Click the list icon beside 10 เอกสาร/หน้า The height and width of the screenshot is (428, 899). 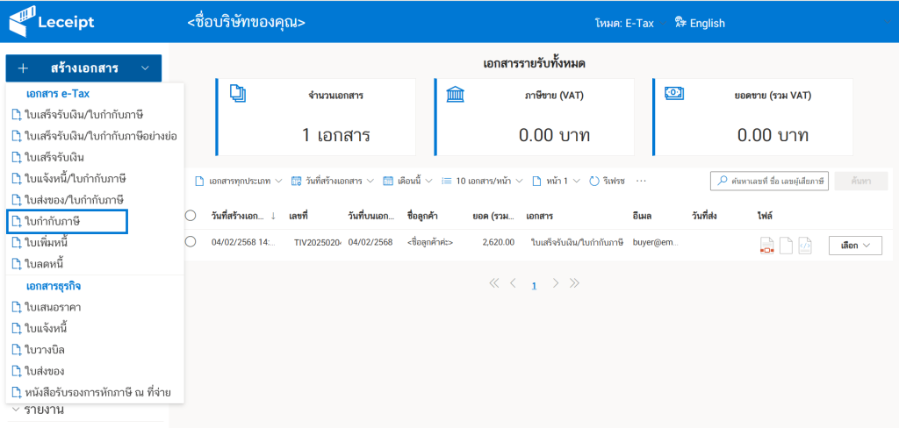click(x=447, y=181)
